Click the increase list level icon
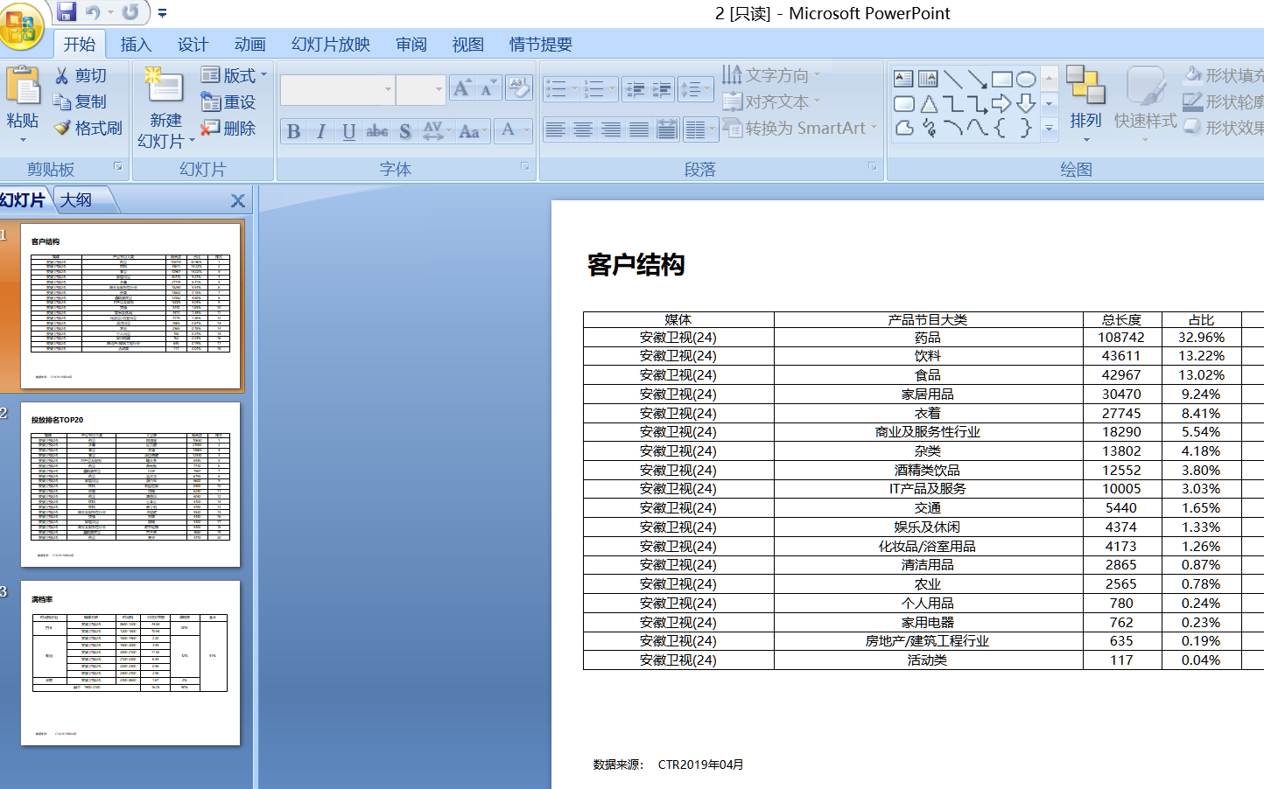The width and height of the screenshot is (1264, 789). [x=663, y=88]
